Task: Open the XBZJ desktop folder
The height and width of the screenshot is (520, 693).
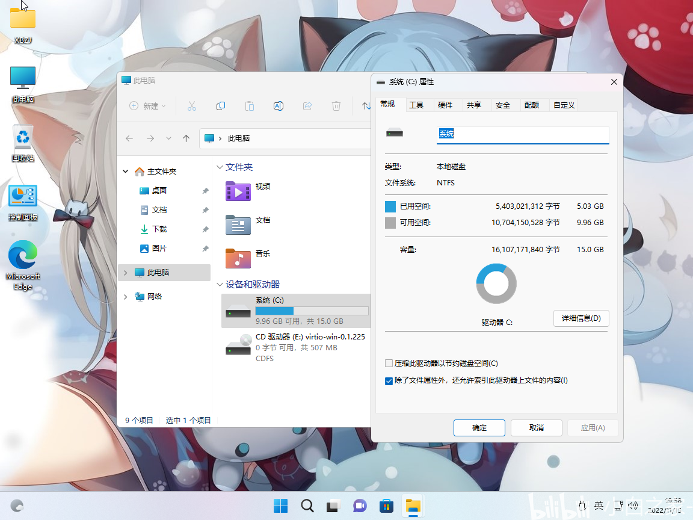Action: tap(22, 25)
